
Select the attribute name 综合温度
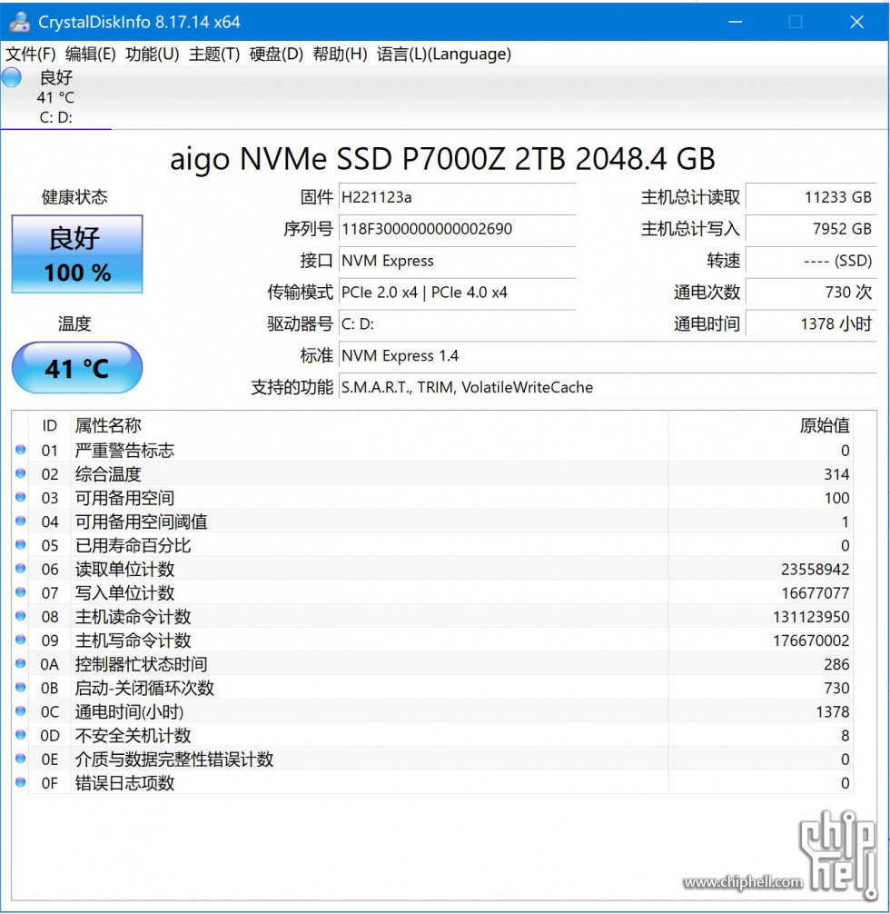(x=108, y=474)
